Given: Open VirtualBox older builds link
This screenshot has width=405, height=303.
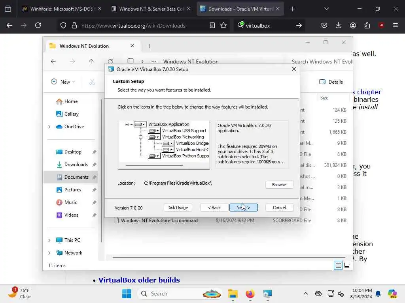Looking at the screenshot, I should click(139, 280).
